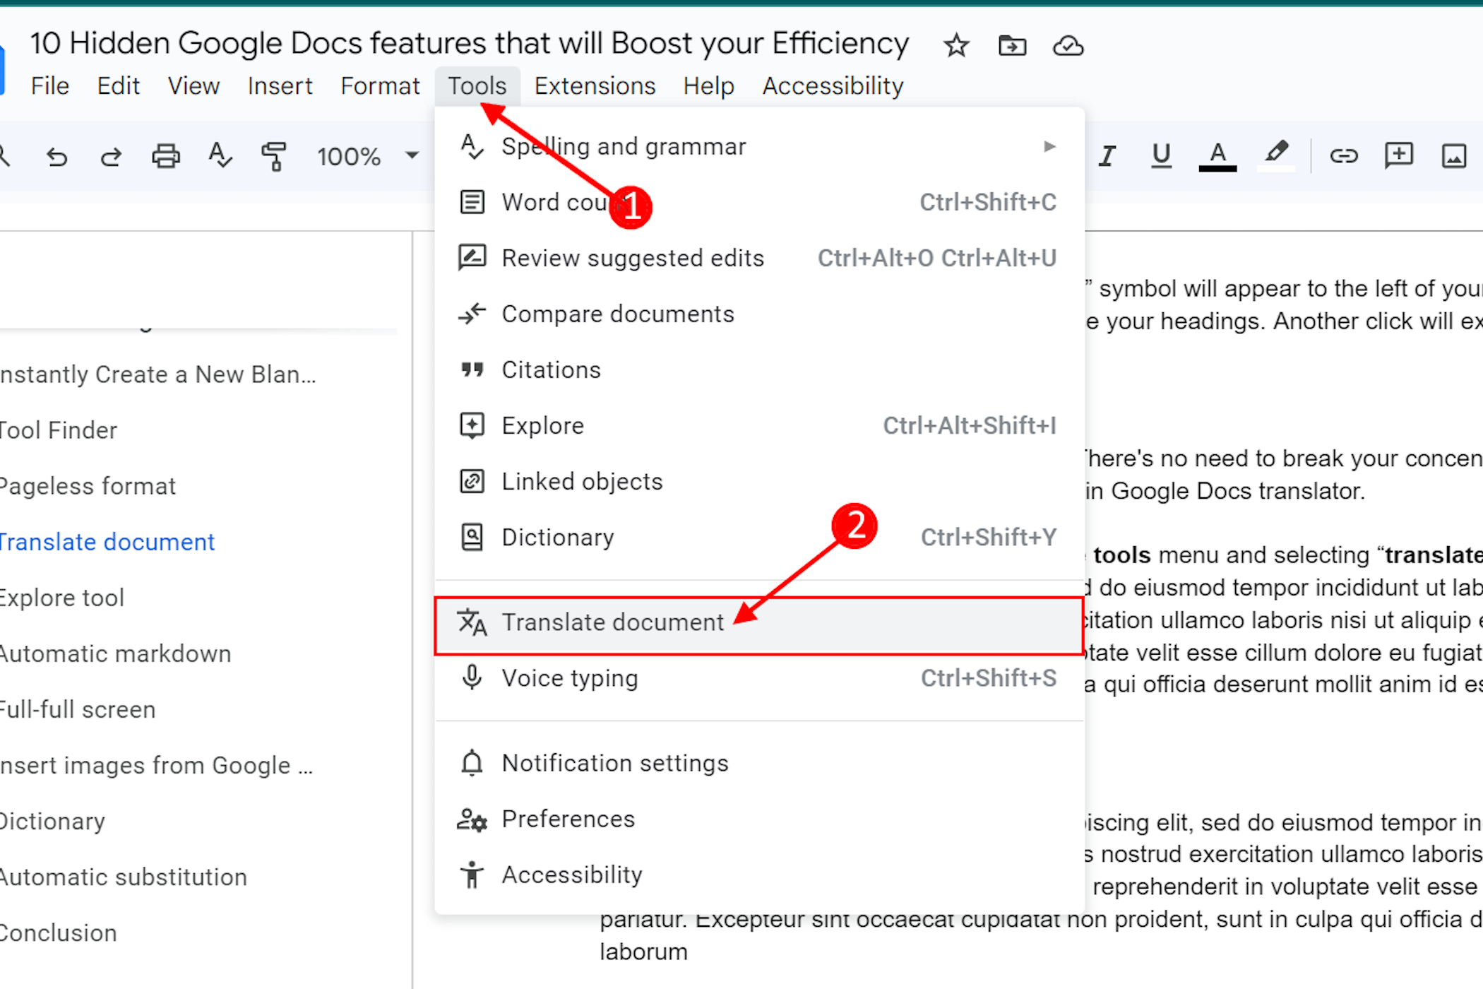Viewport: 1483px width, 989px height.
Task: Expand the 100% zoom dropdown
Action: coord(412,155)
